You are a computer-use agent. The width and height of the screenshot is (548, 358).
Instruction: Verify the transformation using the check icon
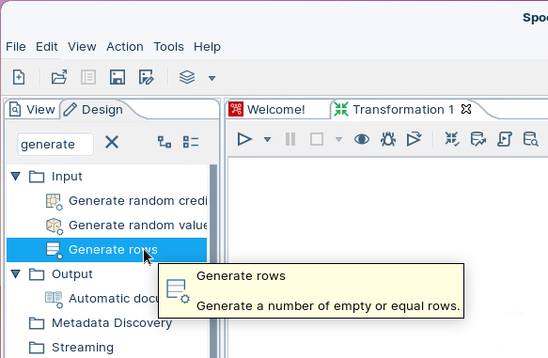click(x=452, y=139)
